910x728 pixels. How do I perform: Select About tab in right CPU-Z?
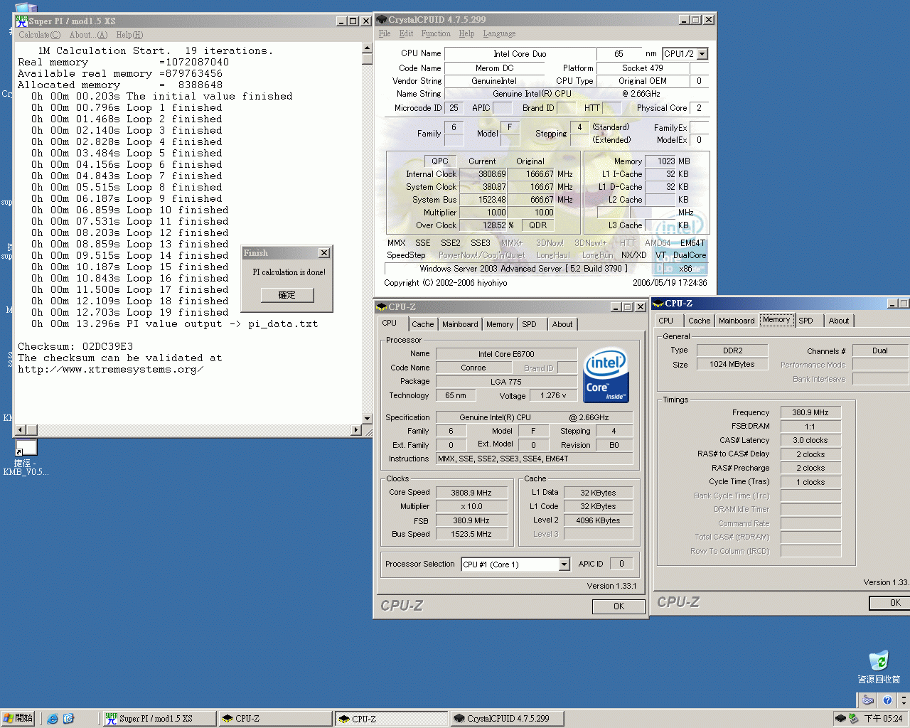pyautogui.click(x=839, y=321)
